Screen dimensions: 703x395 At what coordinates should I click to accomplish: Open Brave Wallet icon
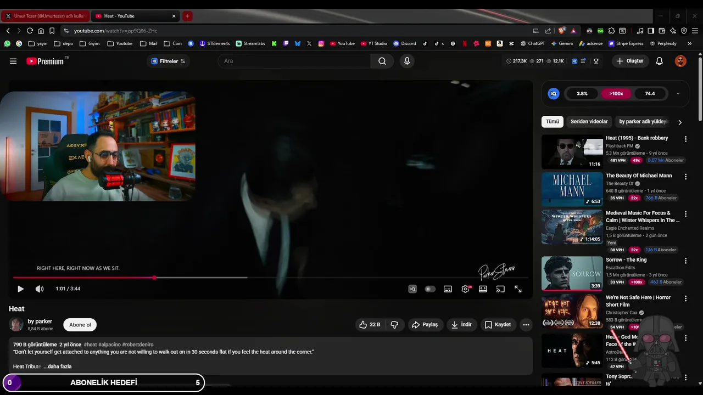[662, 31]
